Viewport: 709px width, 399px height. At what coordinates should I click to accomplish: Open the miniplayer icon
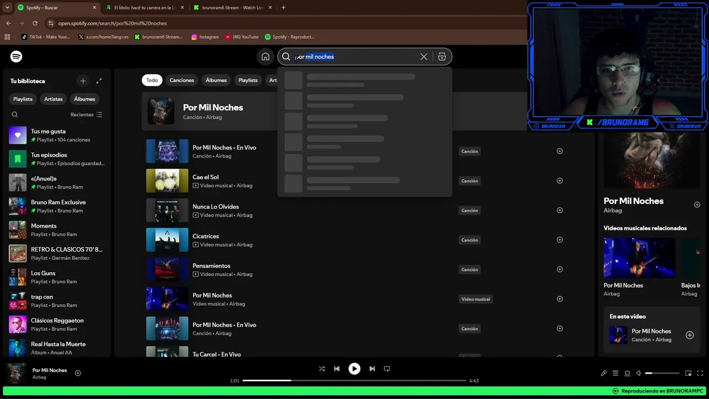pos(689,374)
